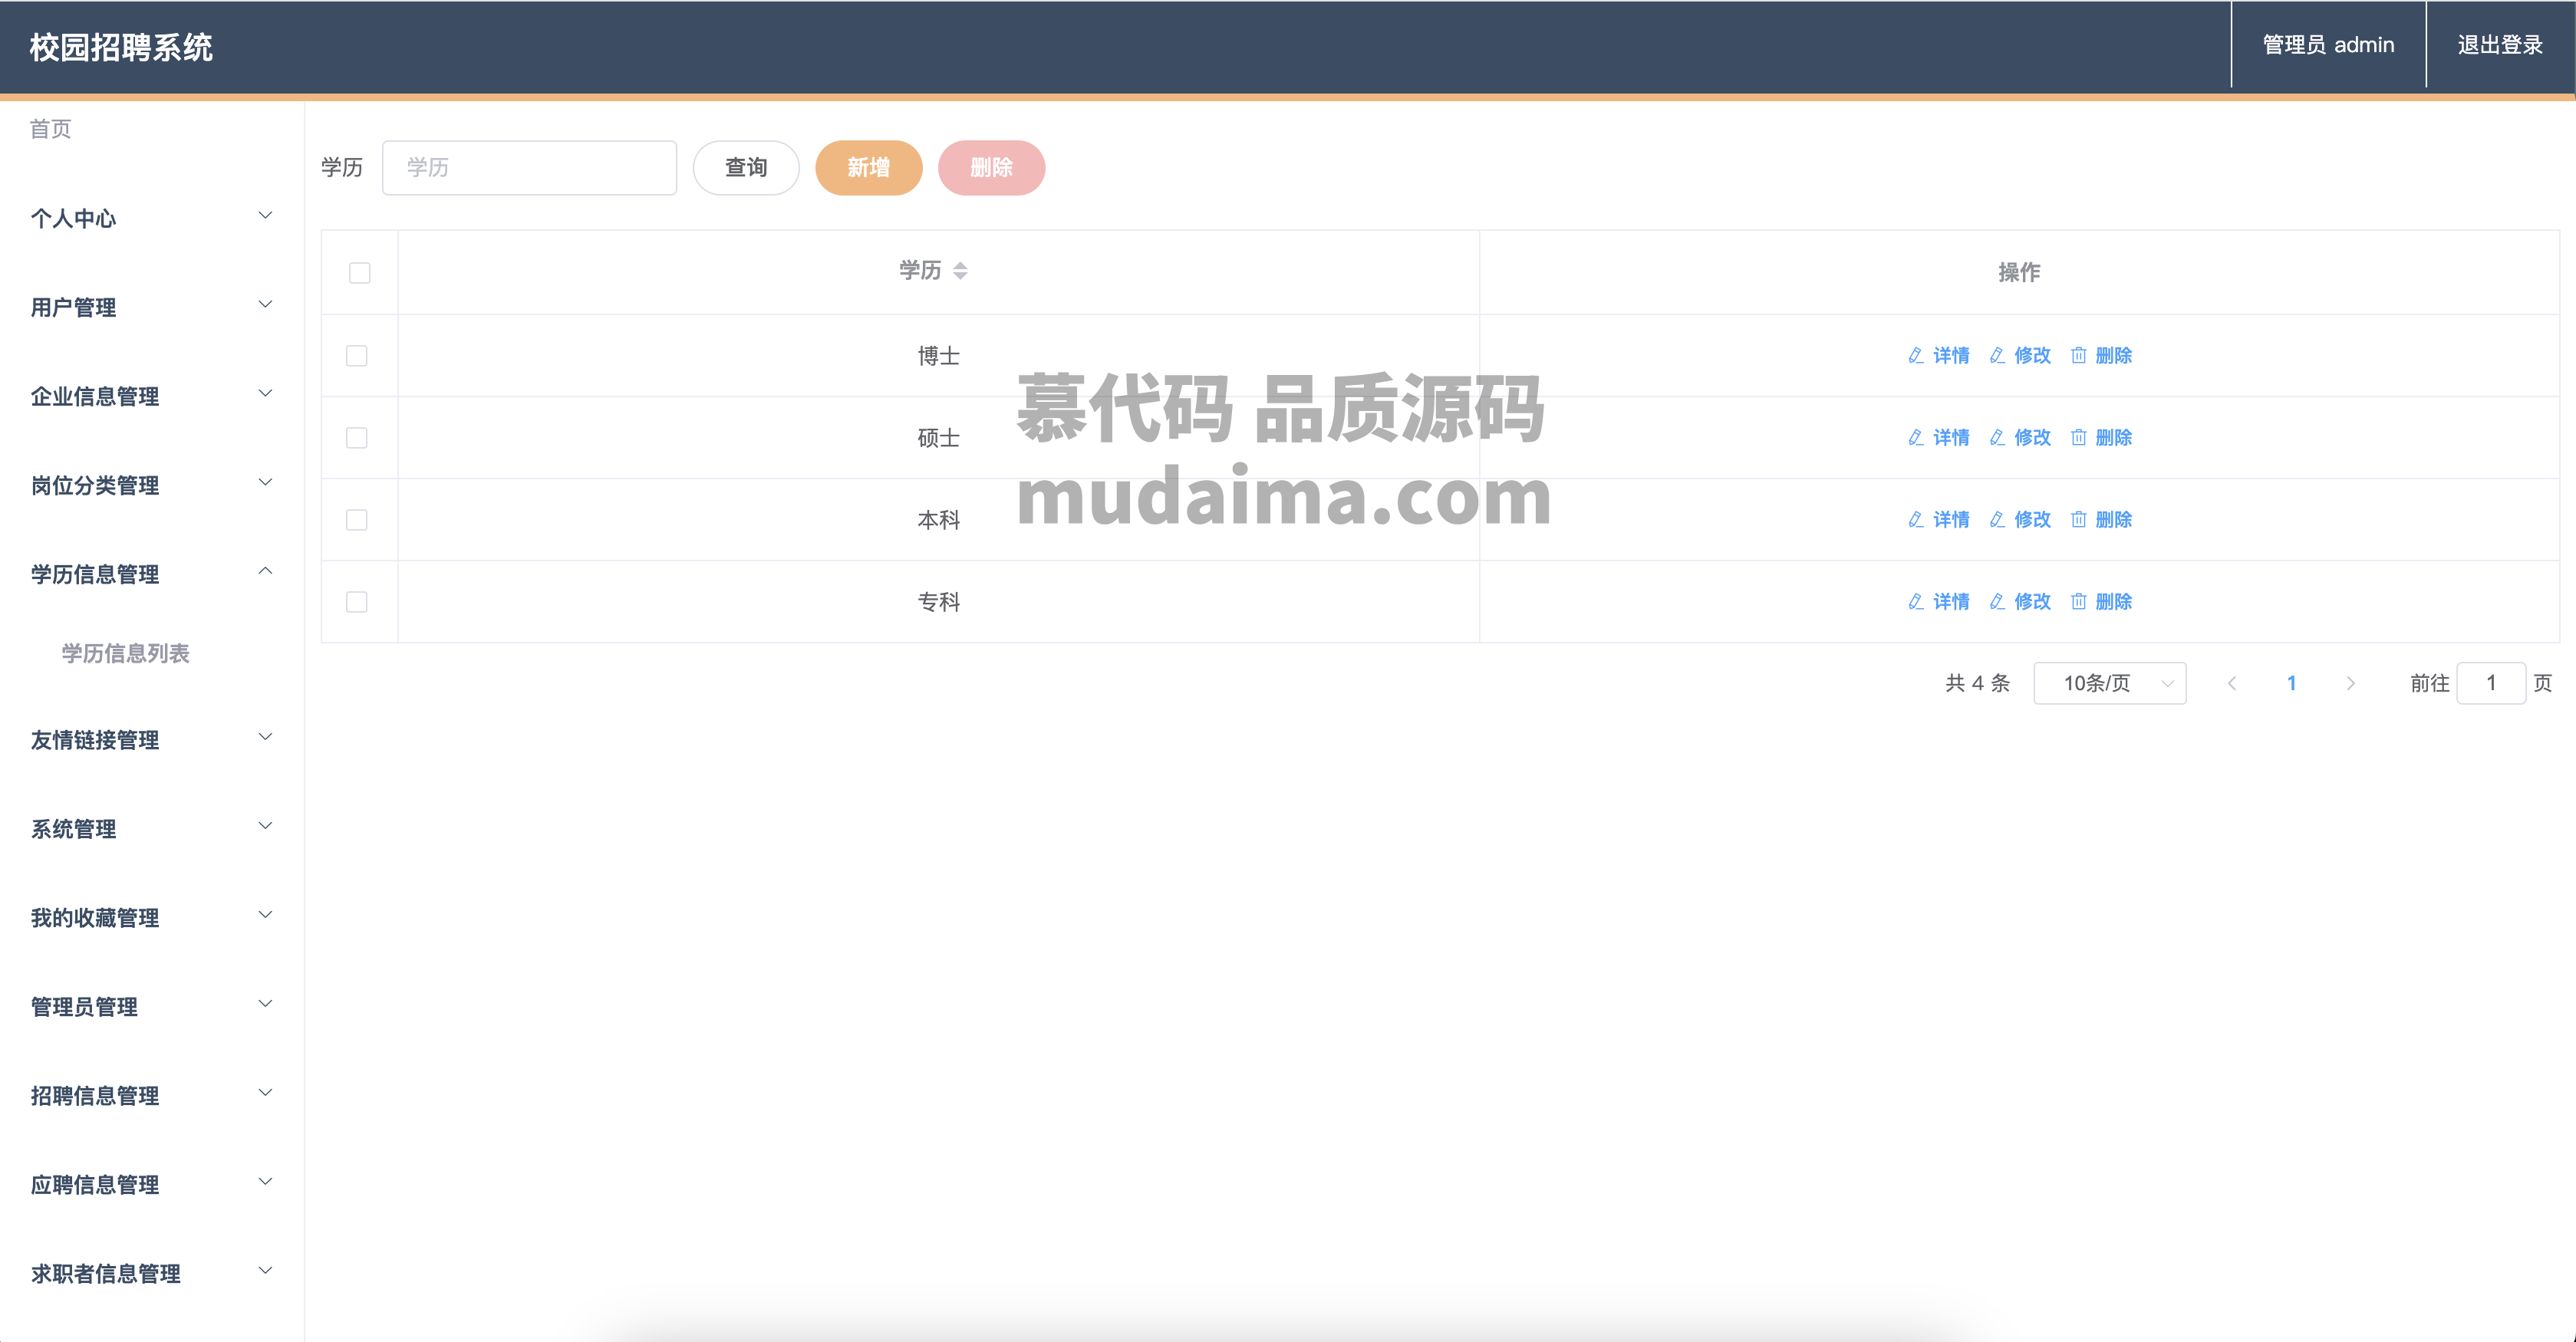Click the trash icon in 本科 row

pyautogui.click(x=2078, y=520)
